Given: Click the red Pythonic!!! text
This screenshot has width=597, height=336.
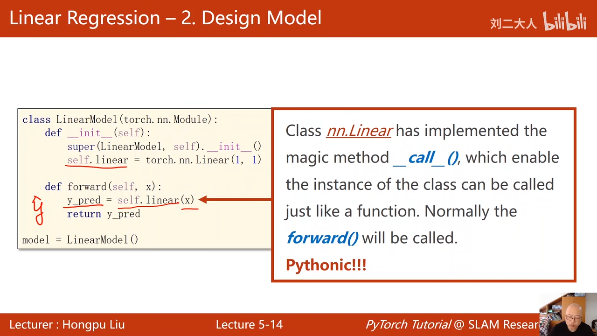Looking at the screenshot, I should pyautogui.click(x=326, y=265).
